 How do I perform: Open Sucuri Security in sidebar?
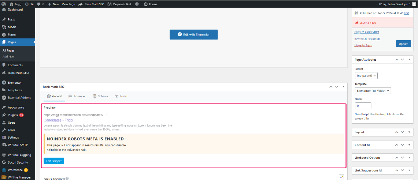pos(18,162)
